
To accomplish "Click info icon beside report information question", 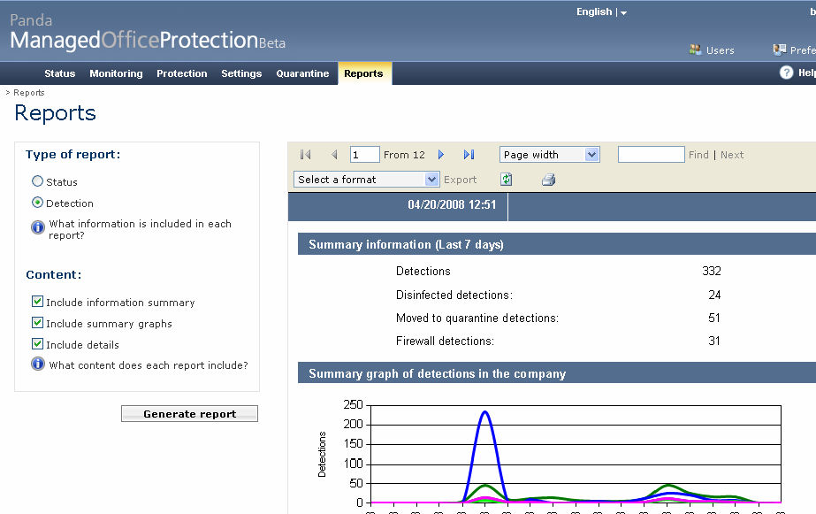I will coord(37,227).
